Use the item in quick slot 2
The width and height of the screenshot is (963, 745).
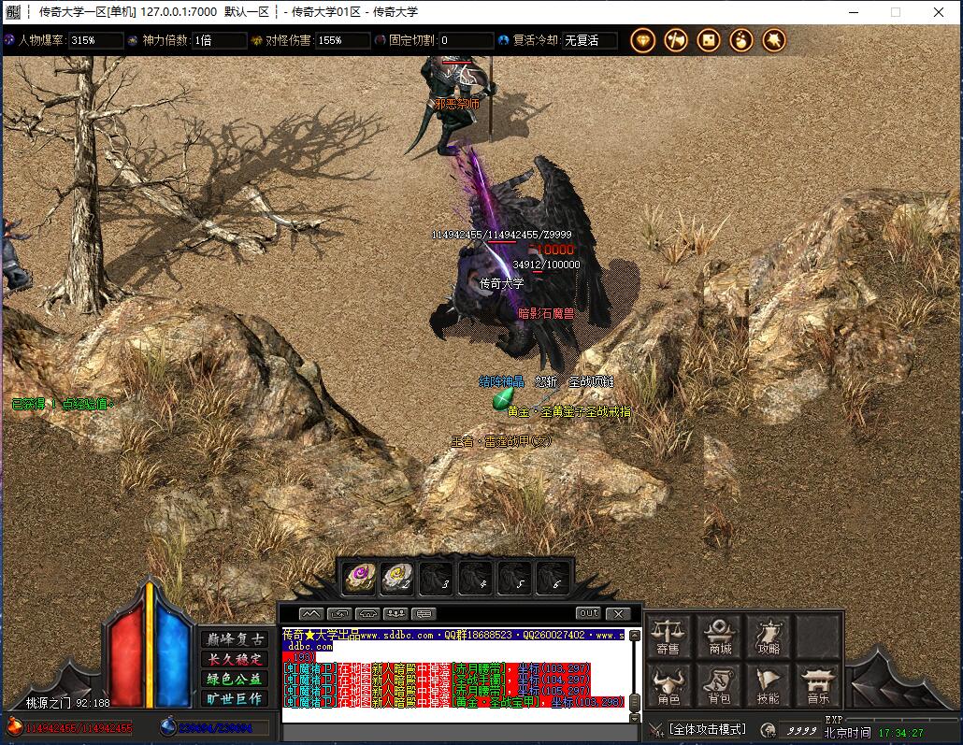click(398, 578)
